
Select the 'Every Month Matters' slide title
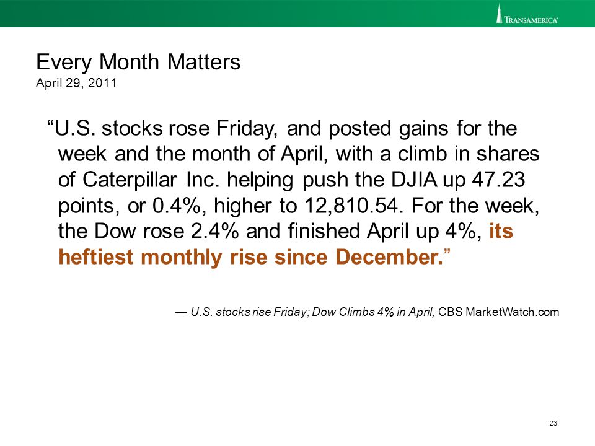138,62
